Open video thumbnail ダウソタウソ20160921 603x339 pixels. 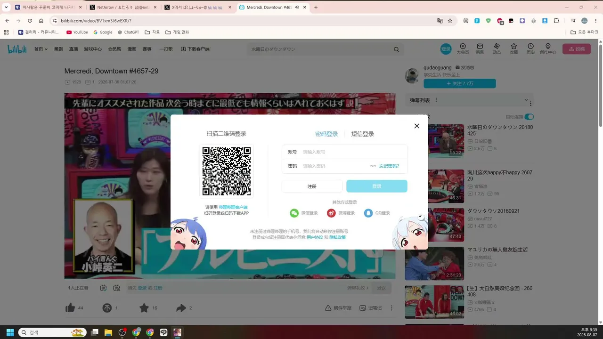[x=434, y=225]
